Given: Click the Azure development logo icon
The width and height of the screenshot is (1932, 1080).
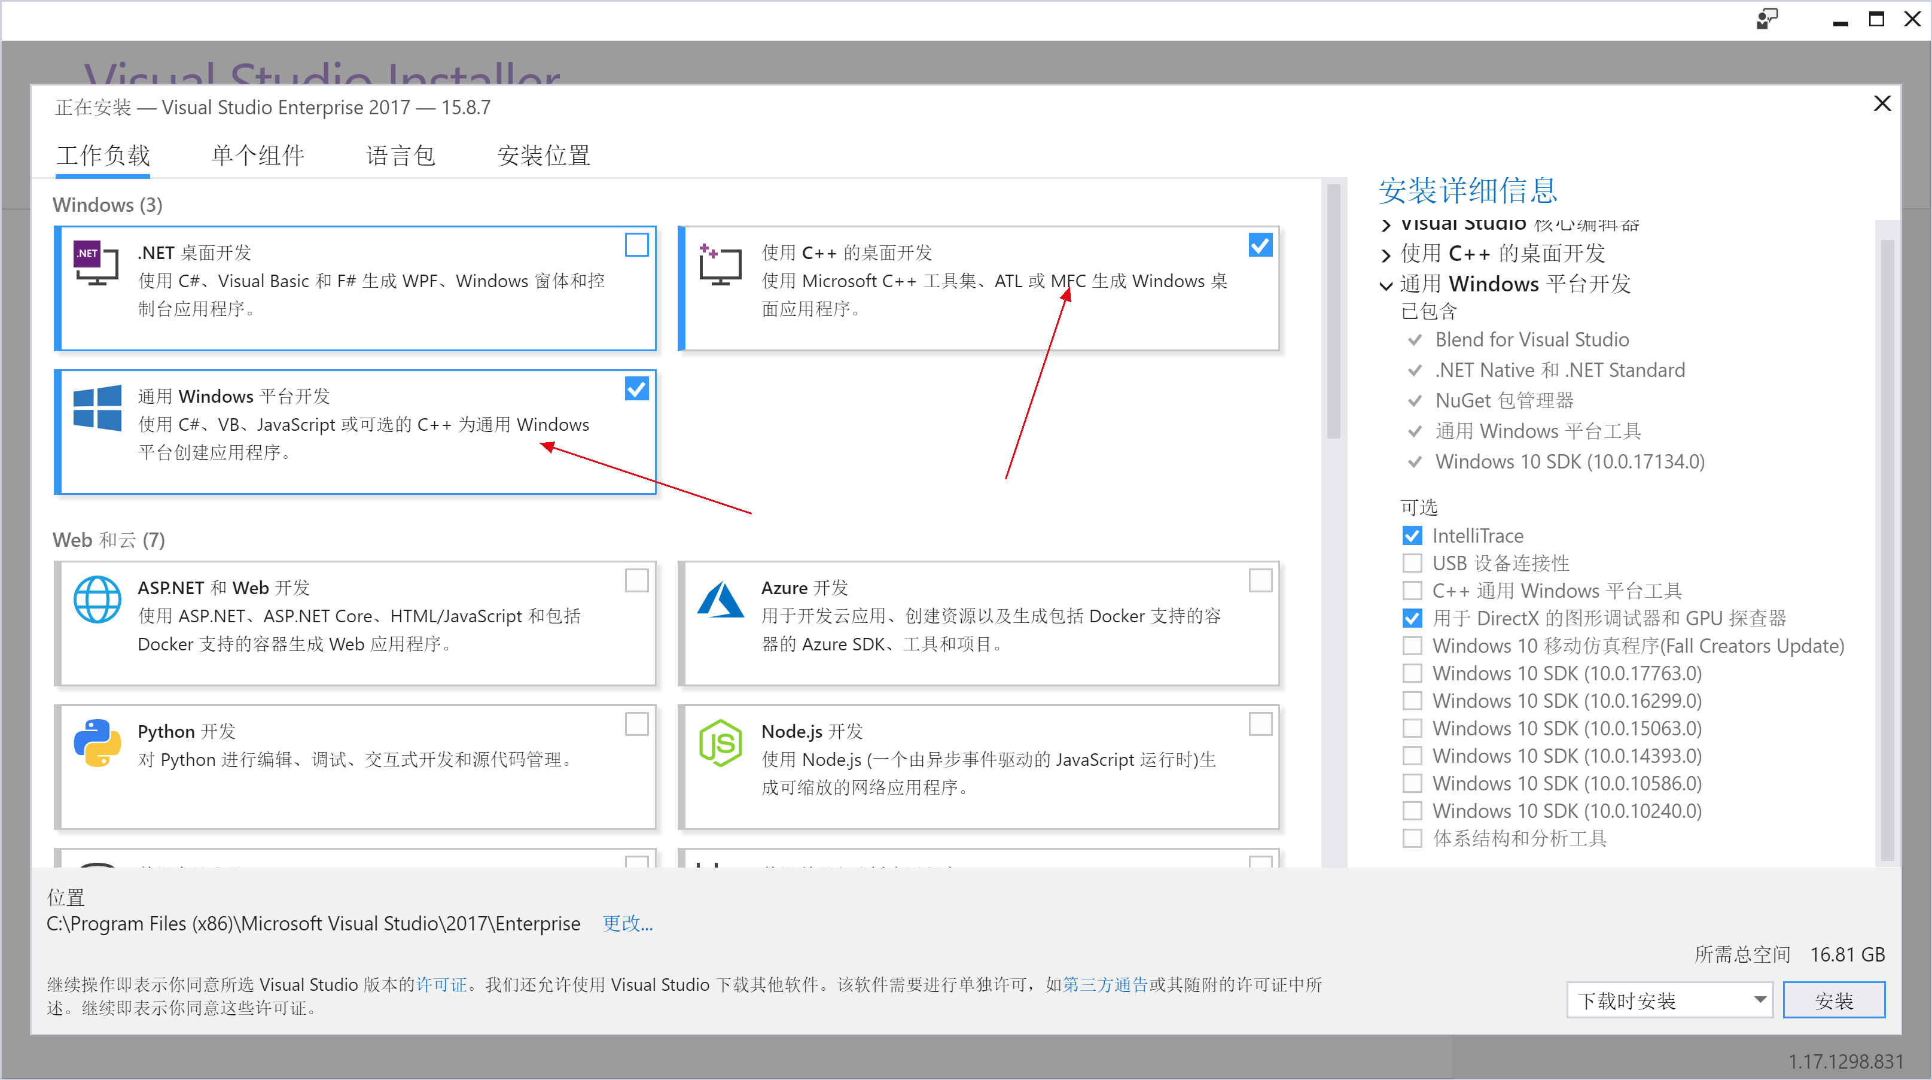Looking at the screenshot, I should click(x=719, y=600).
